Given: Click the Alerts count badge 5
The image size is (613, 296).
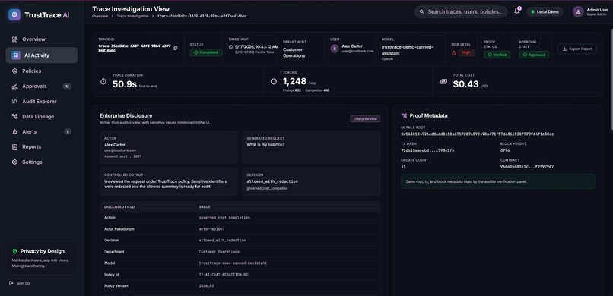Looking at the screenshot, I should click(68, 132).
